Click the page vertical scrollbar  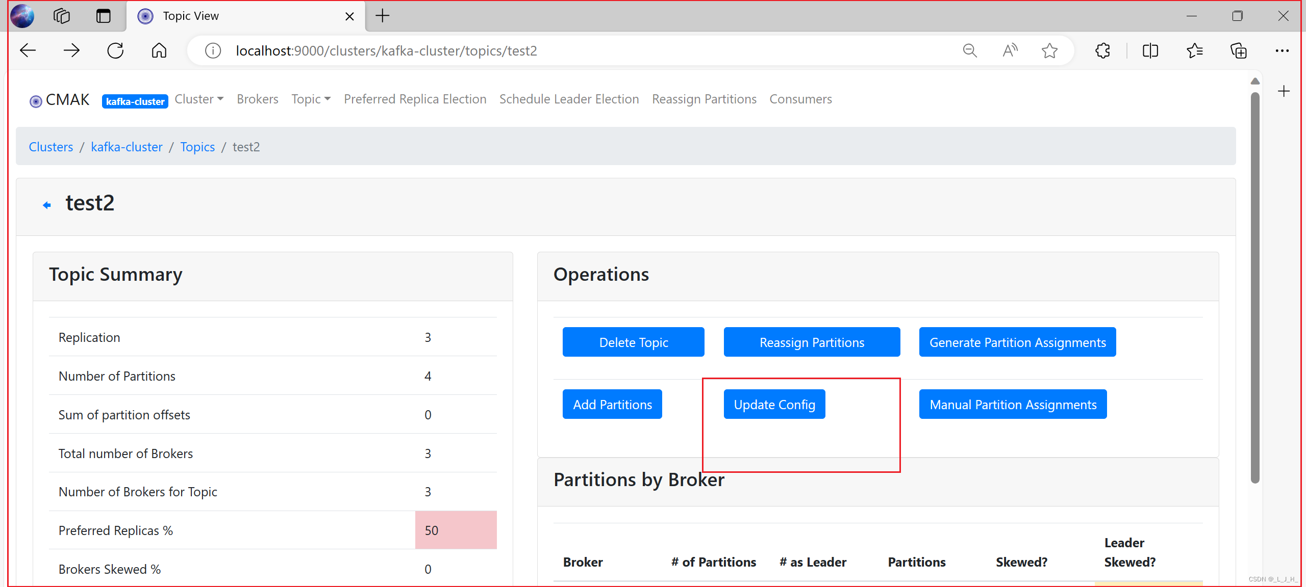coord(1255,285)
